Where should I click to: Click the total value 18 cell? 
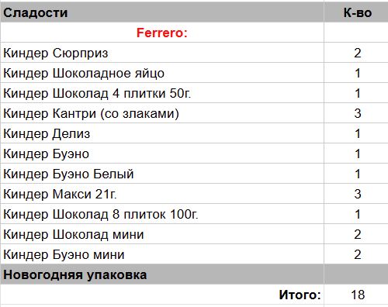point(356,295)
